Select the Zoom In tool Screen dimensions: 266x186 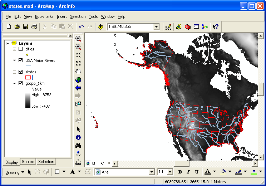78,39
